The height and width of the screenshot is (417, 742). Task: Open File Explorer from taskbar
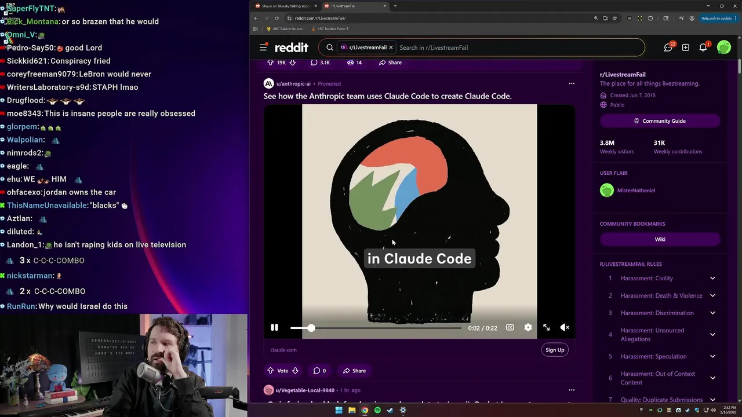tap(351, 410)
